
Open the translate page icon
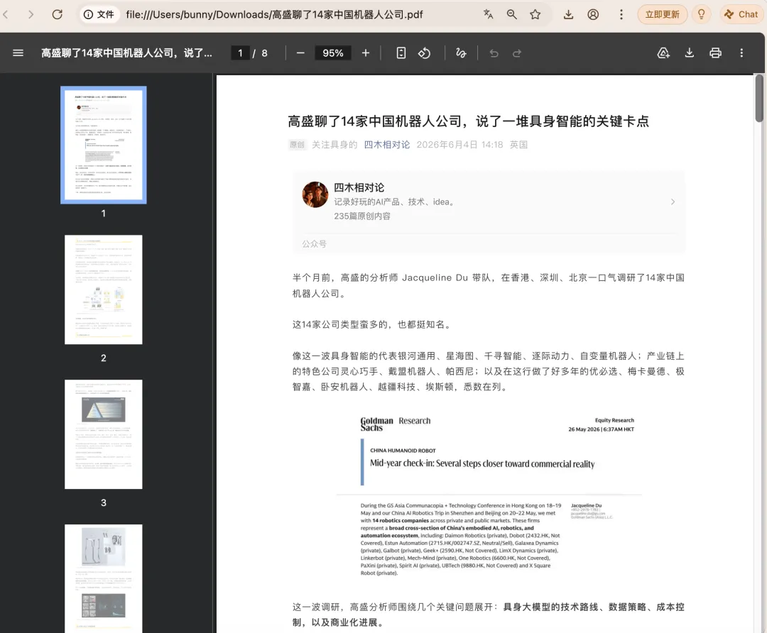(x=488, y=15)
